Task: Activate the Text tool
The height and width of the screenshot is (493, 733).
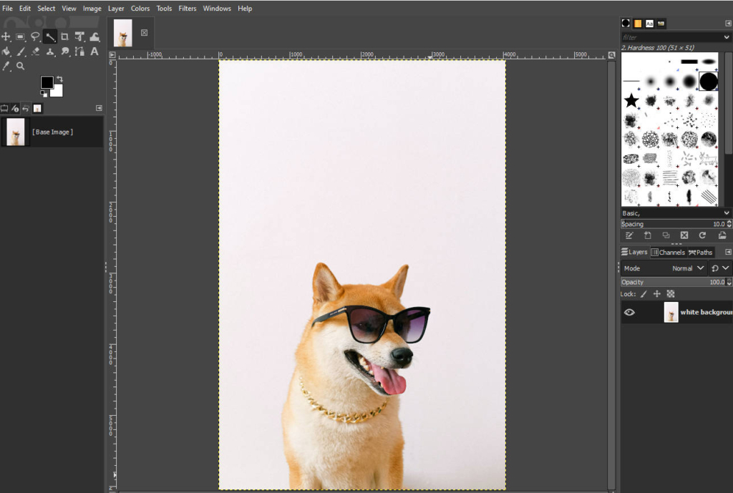Action: point(94,52)
